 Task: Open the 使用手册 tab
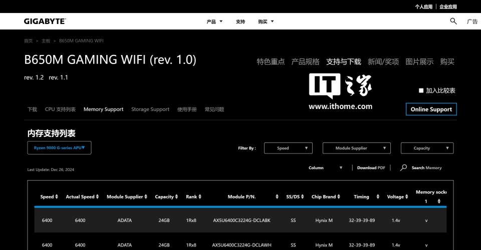[x=187, y=109]
